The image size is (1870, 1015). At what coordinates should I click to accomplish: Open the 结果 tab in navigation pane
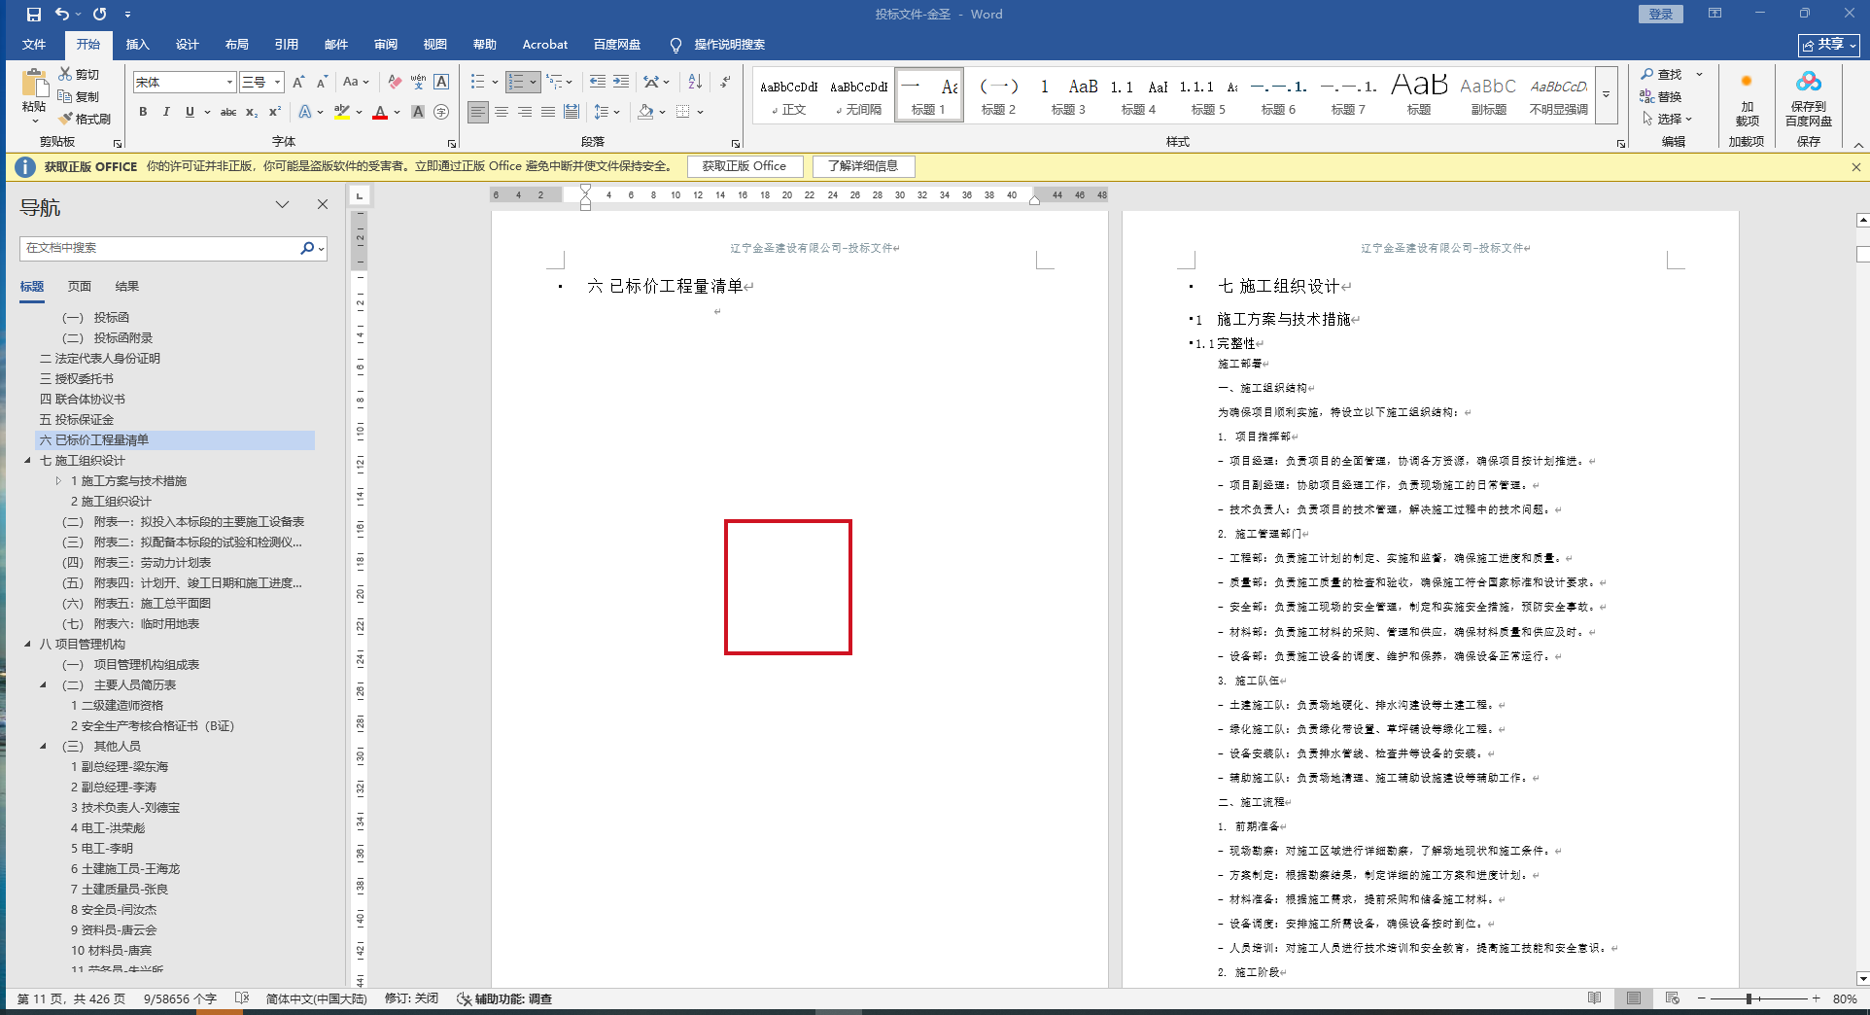point(127,287)
